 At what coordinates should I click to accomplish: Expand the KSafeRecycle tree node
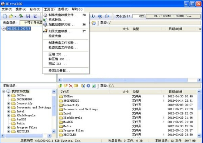coord(9,116)
